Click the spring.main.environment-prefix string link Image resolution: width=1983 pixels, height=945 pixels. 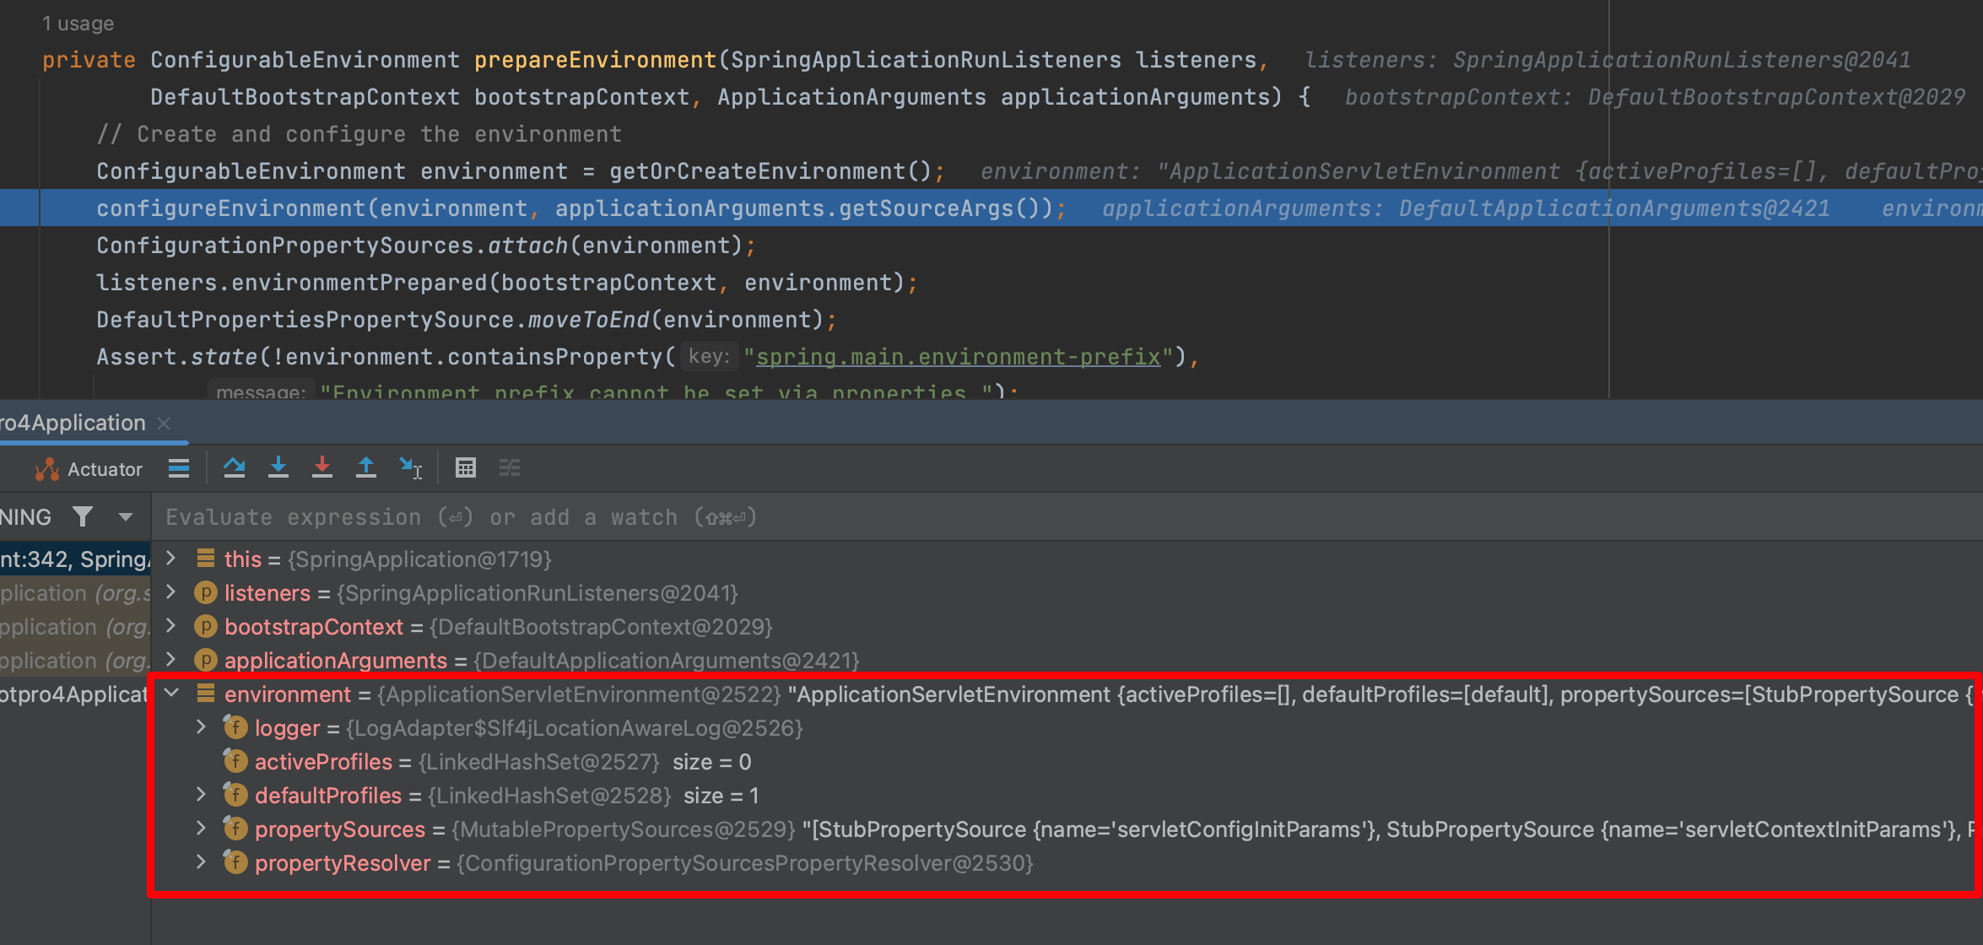958,357
